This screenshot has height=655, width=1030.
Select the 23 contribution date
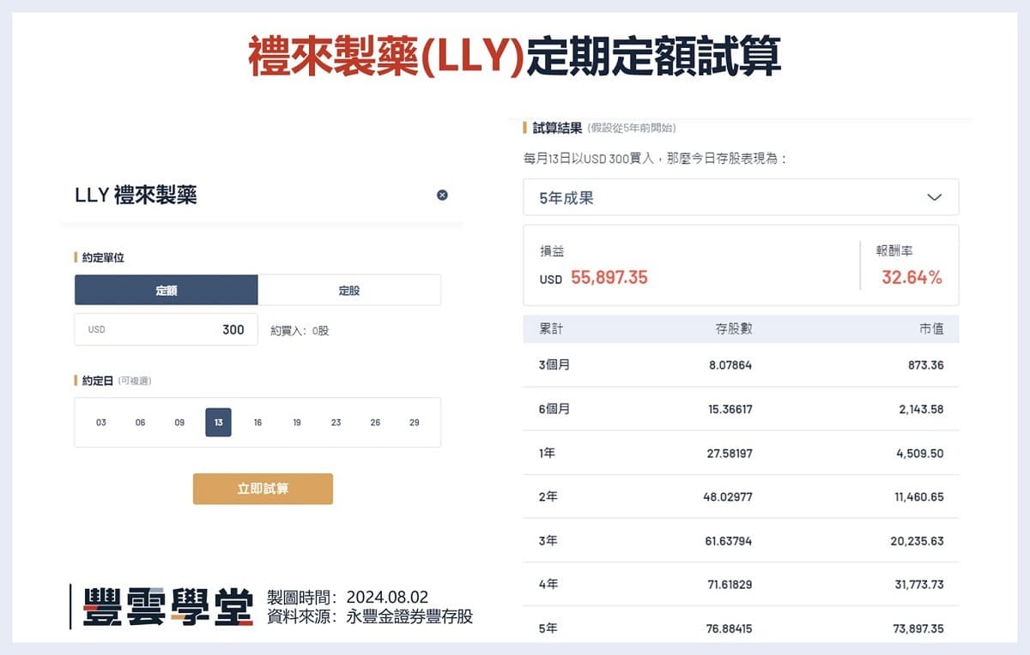[x=336, y=422]
